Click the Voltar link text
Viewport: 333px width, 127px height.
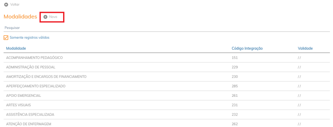click(x=15, y=5)
